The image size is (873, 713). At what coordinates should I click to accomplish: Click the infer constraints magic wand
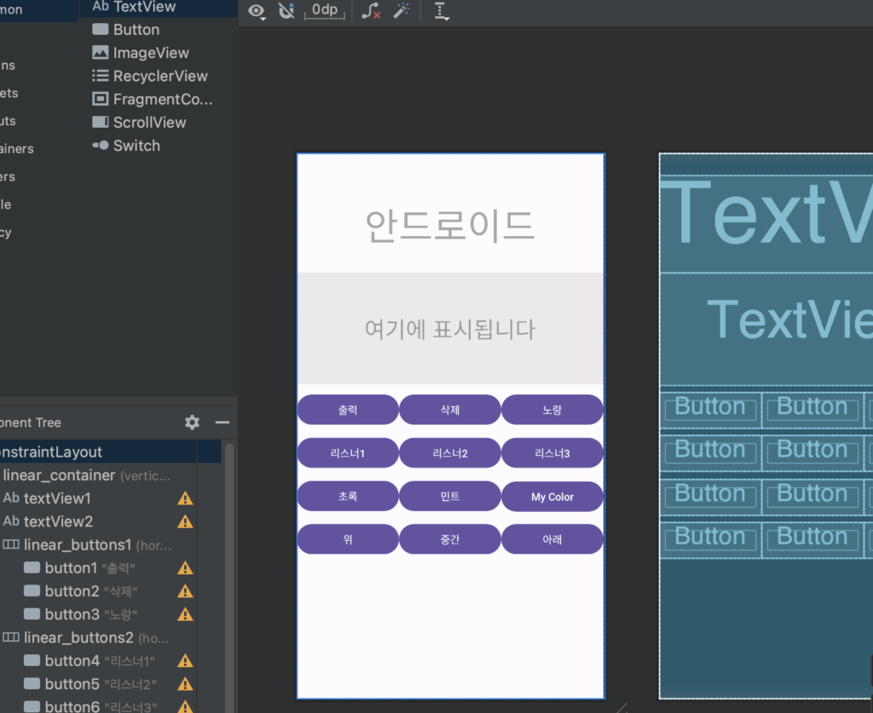tap(402, 10)
